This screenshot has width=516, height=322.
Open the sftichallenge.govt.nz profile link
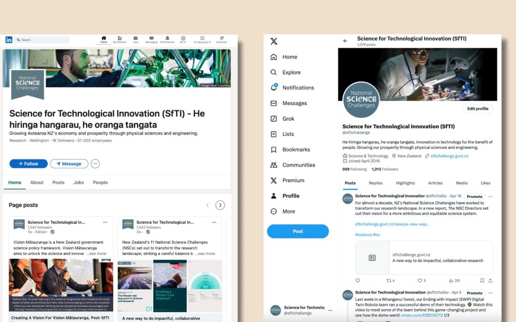point(449,156)
